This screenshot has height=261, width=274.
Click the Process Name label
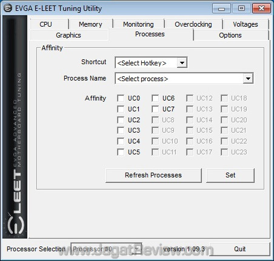[85, 78]
